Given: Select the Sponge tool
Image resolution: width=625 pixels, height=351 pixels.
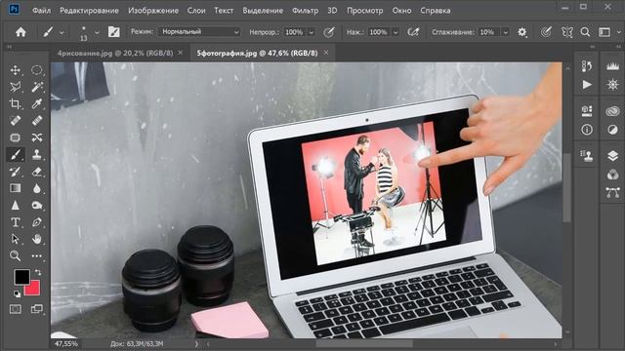Looking at the screenshot, I should coord(37,205).
